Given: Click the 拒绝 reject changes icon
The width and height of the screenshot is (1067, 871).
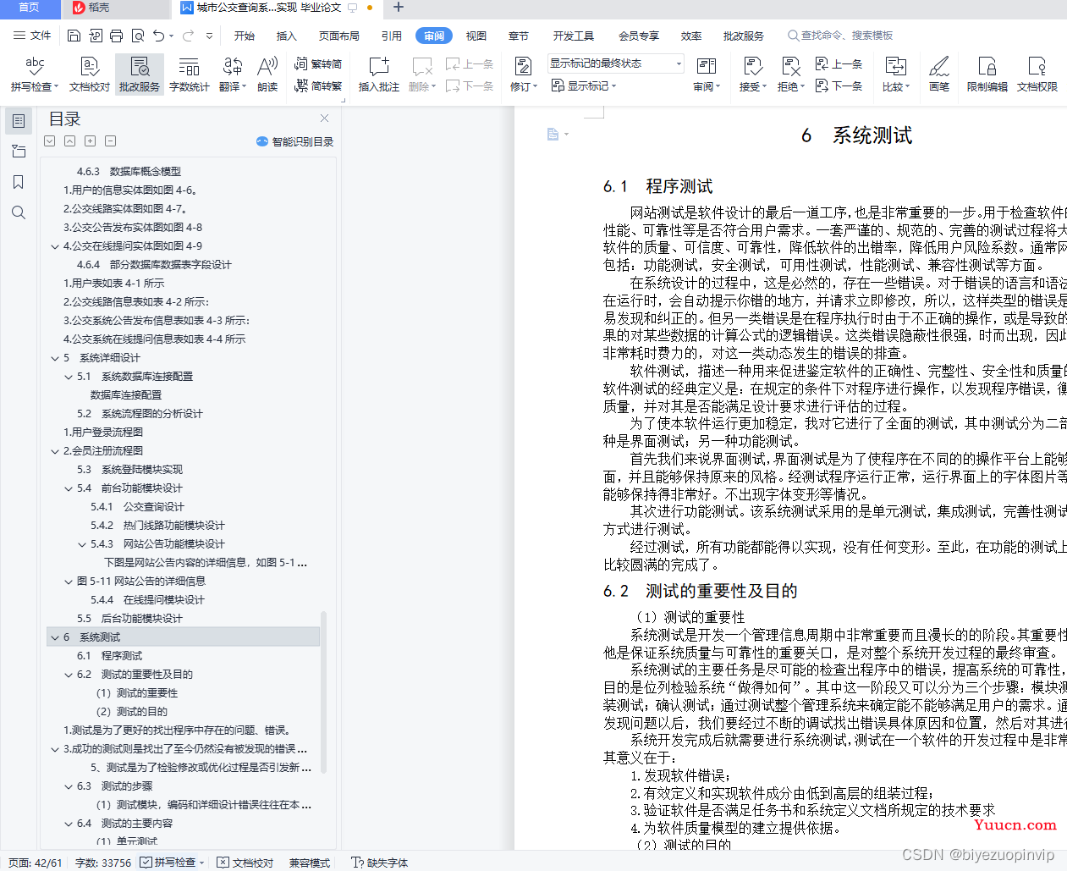Looking at the screenshot, I should click(x=790, y=66).
